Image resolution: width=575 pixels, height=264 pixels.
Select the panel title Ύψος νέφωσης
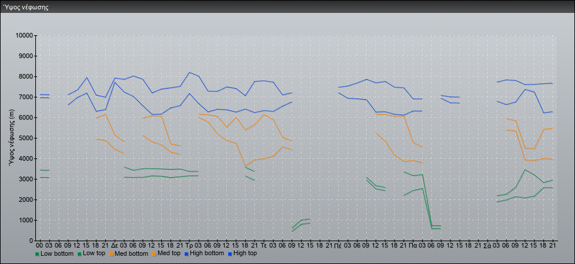(26, 7)
